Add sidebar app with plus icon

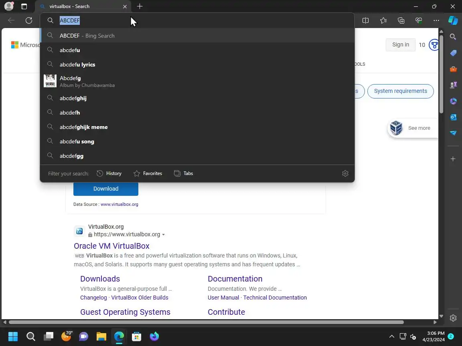click(x=453, y=159)
